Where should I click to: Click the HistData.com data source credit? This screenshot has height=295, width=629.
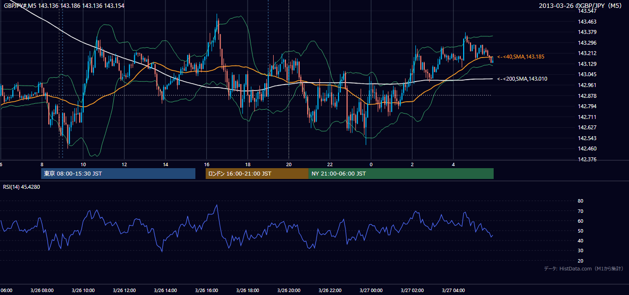pyautogui.click(x=584, y=268)
